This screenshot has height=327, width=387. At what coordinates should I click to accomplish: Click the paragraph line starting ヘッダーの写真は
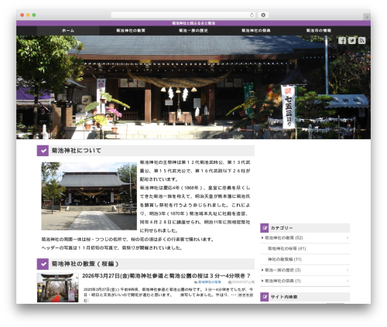[112, 248]
